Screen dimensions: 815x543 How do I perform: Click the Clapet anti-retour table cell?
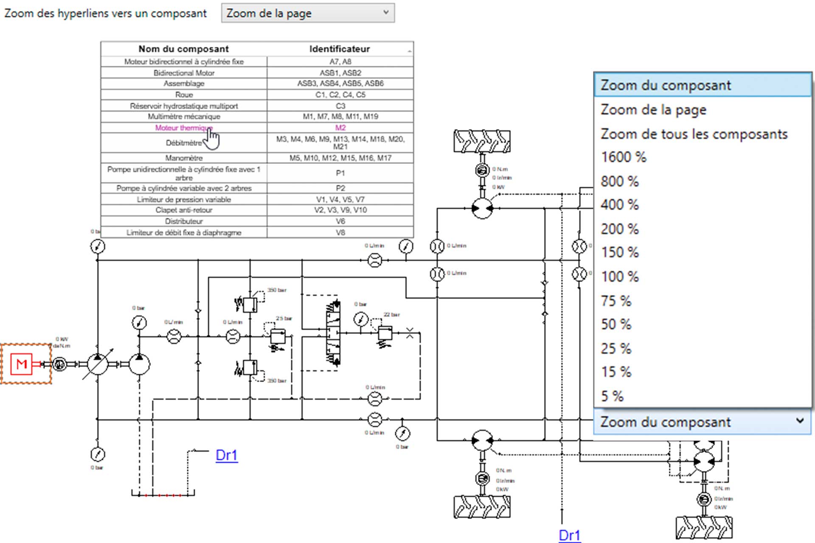[184, 210]
